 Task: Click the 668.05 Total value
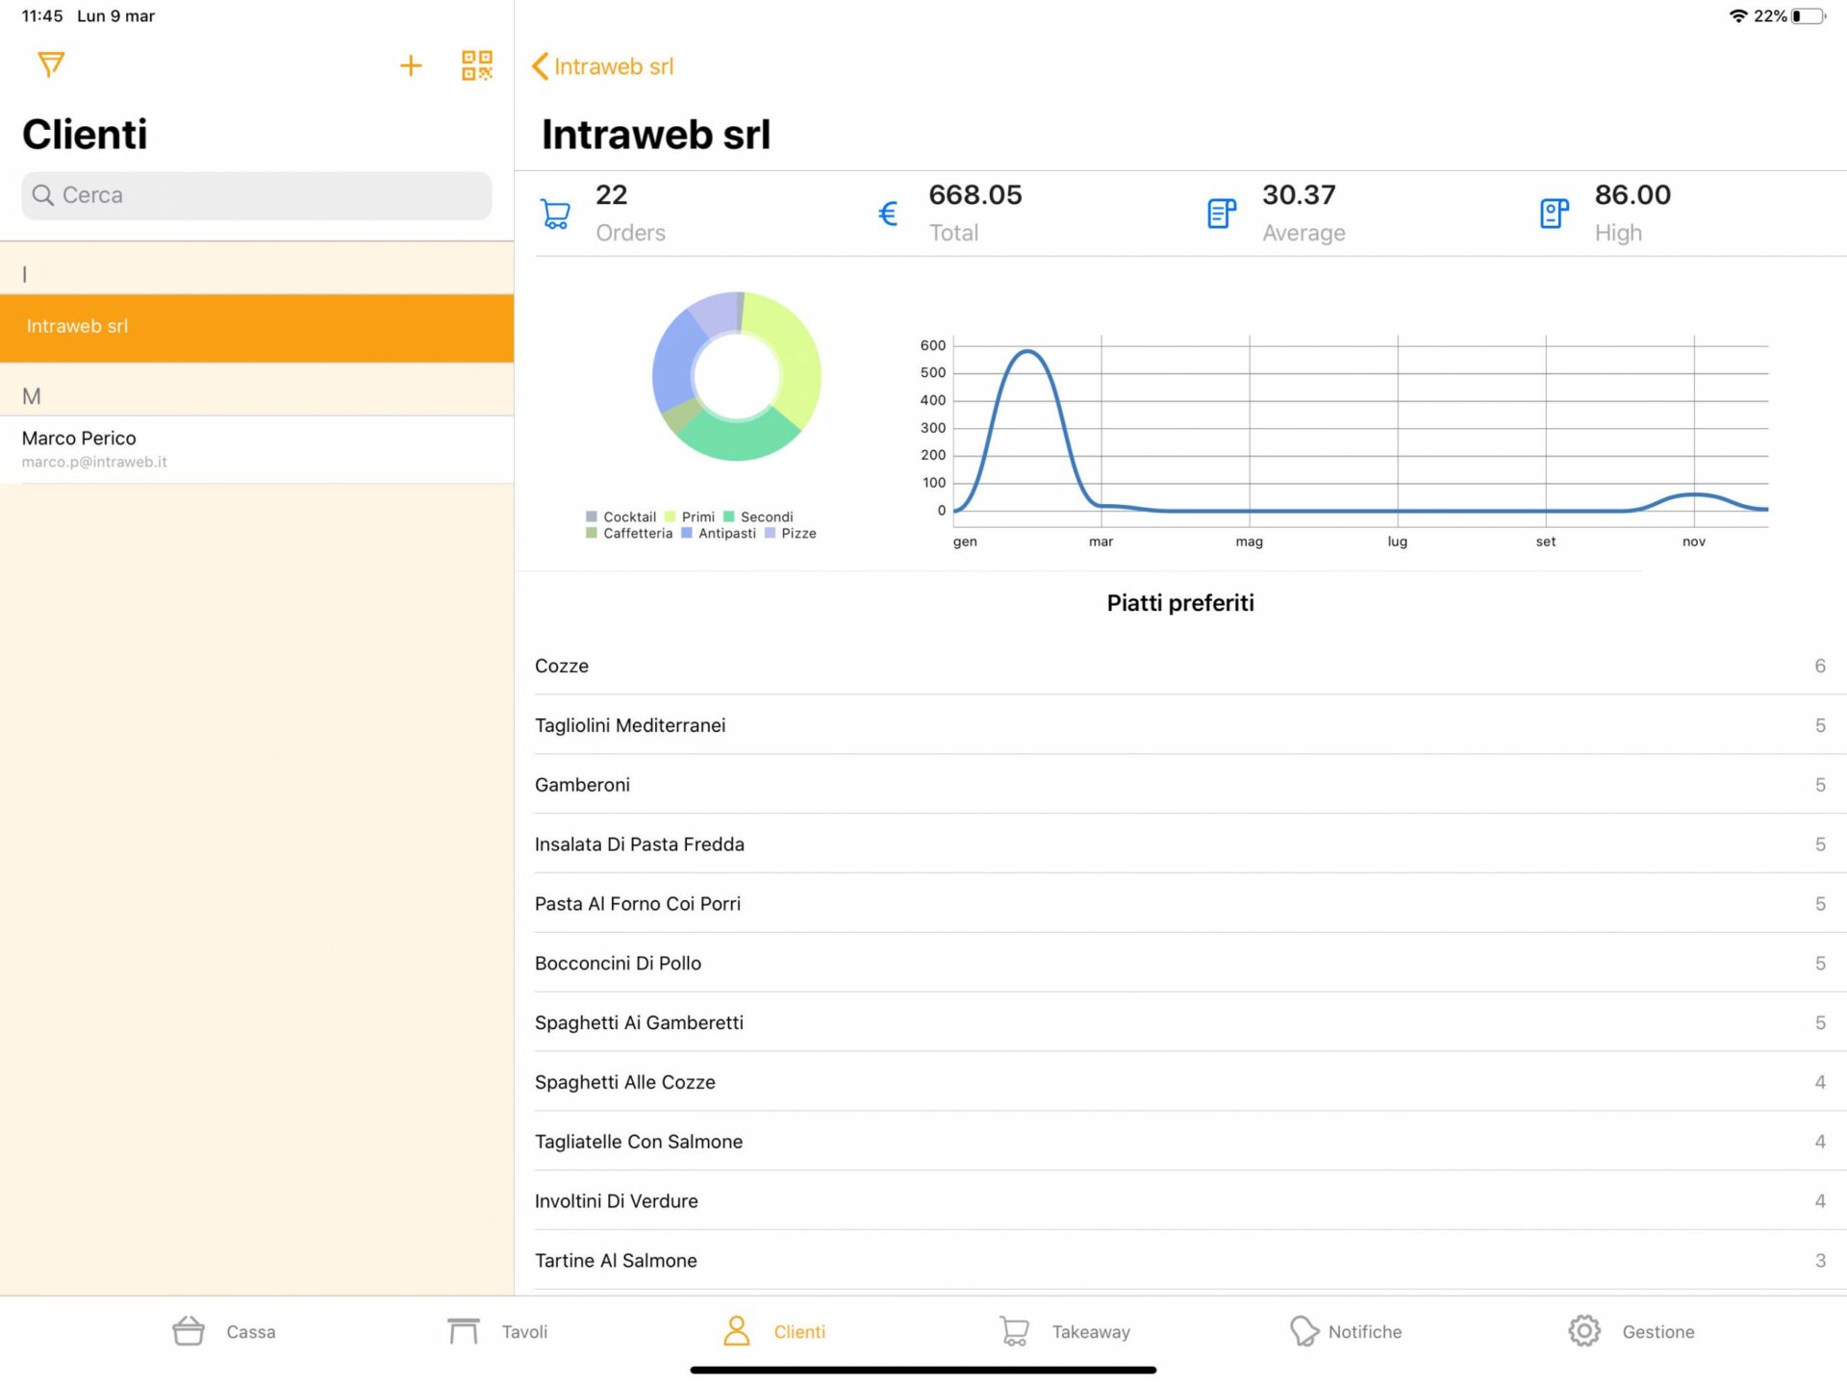(x=974, y=195)
